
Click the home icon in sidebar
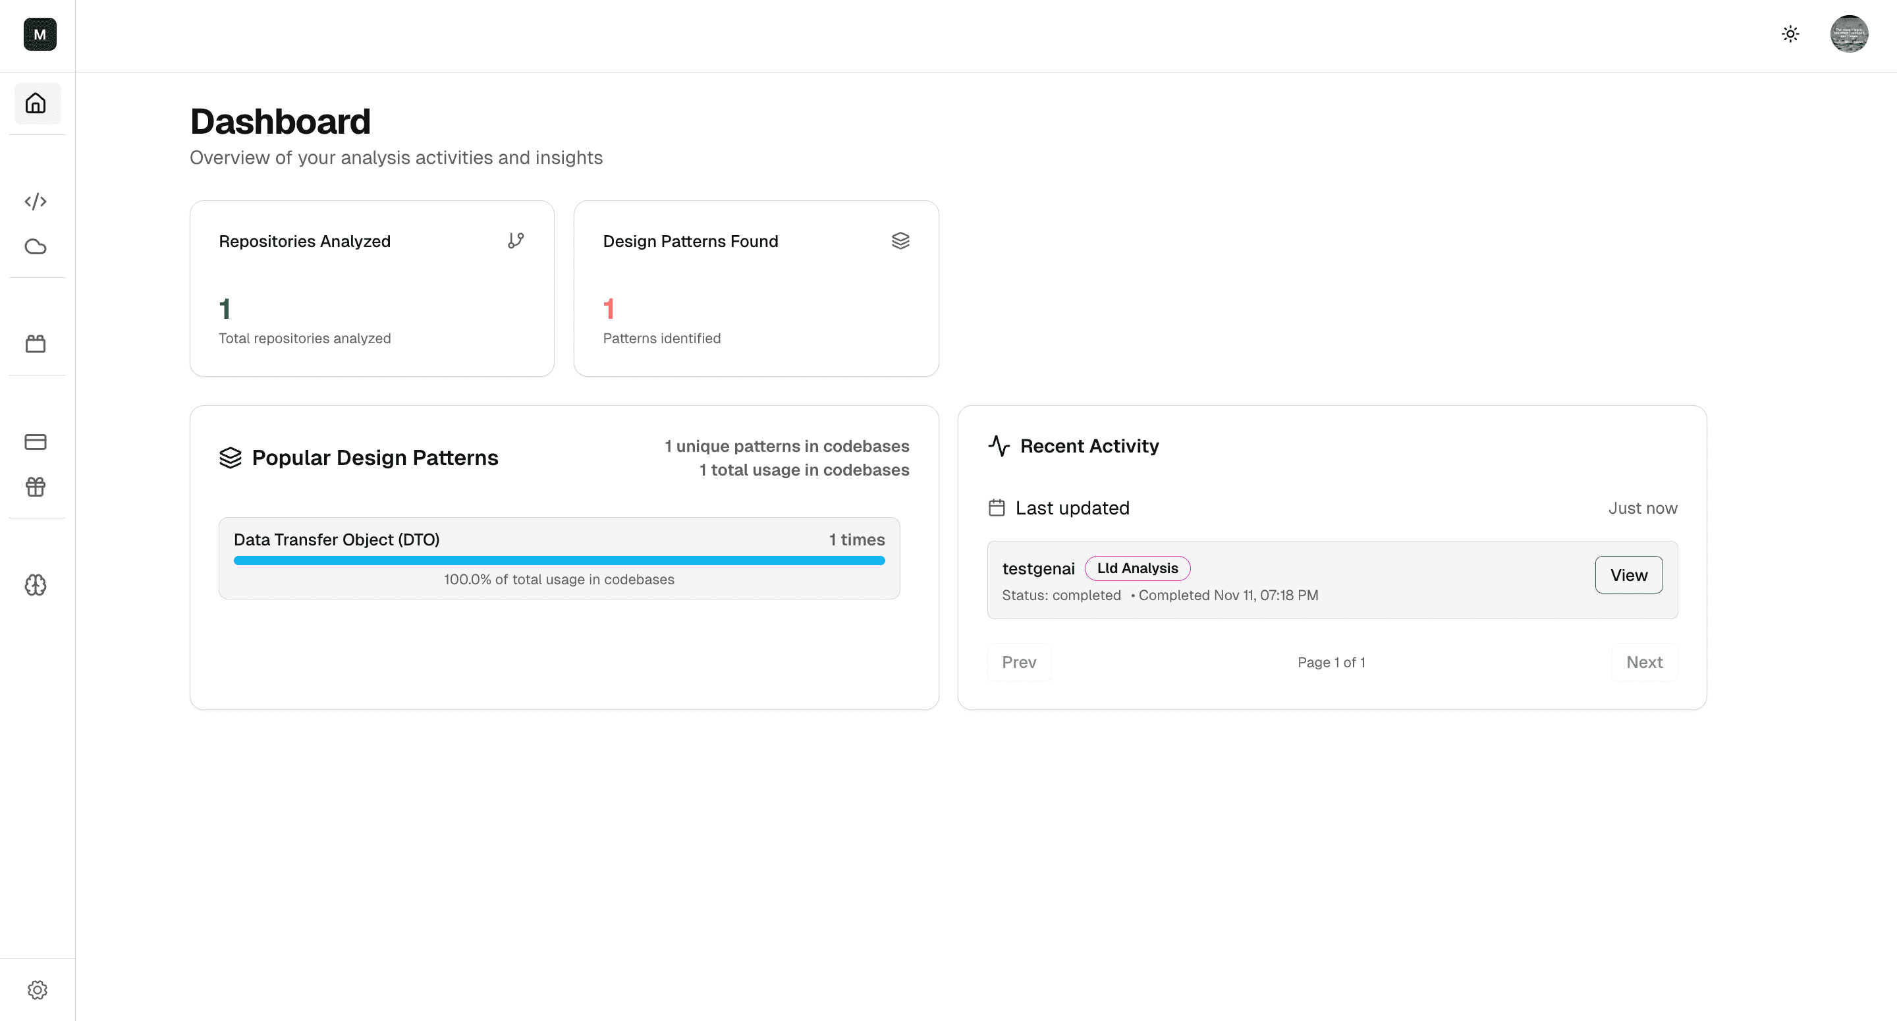(x=36, y=103)
